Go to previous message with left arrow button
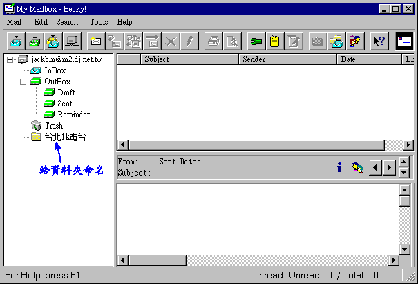 coord(375,167)
